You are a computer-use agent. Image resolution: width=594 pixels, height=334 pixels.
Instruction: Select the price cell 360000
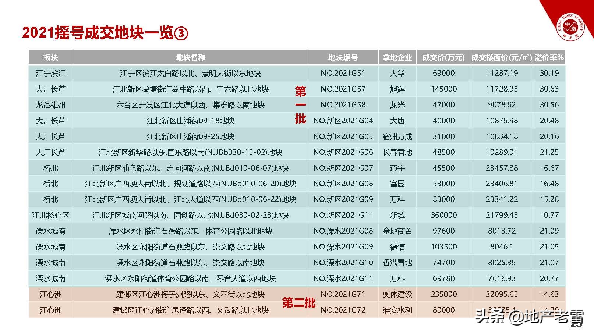tap(443, 215)
